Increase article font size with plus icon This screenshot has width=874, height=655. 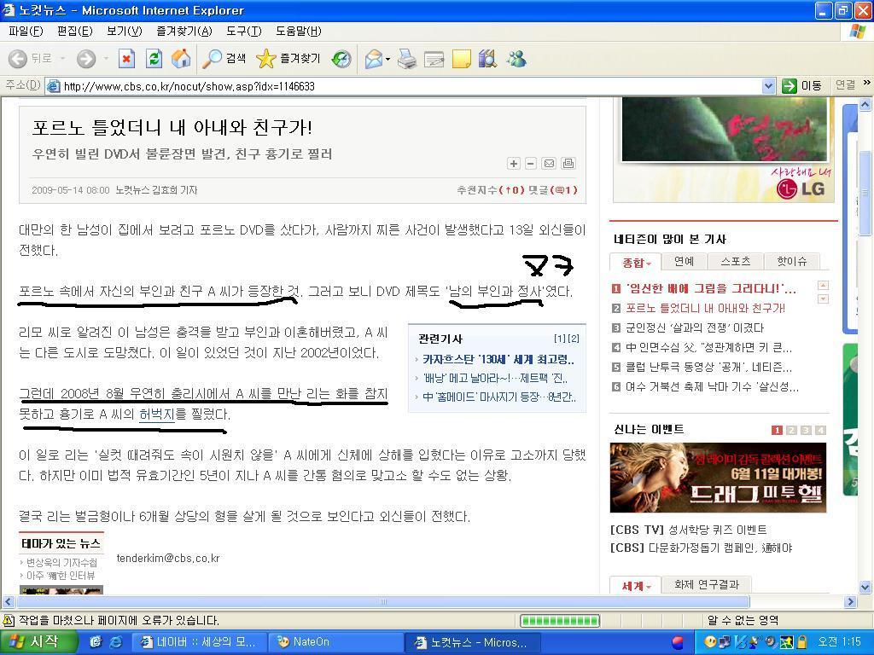point(513,163)
